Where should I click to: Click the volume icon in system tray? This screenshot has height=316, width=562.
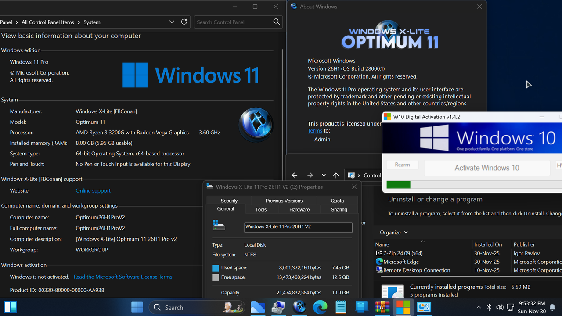[500, 307]
